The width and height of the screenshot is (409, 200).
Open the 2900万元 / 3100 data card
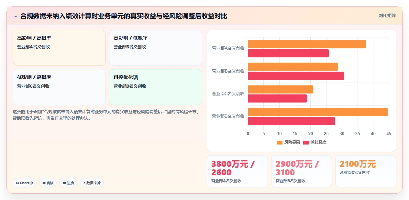click(x=302, y=171)
